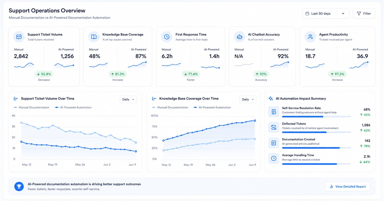Click the chart icon next to Knowledge Base Coverage Over Time
This screenshot has width=384, height=201.
coord(154,99)
